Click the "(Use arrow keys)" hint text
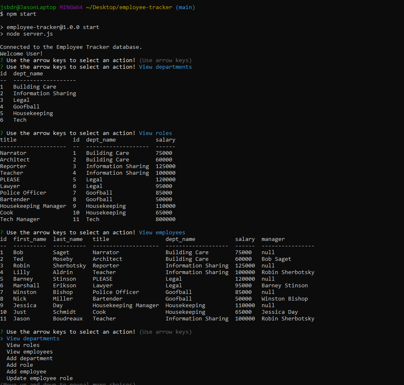The width and height of the screenshot is (404, 385). 166,332
